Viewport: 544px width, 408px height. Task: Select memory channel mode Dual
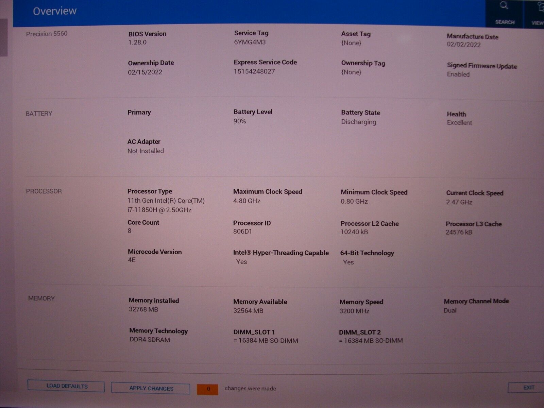coord(450,310)
